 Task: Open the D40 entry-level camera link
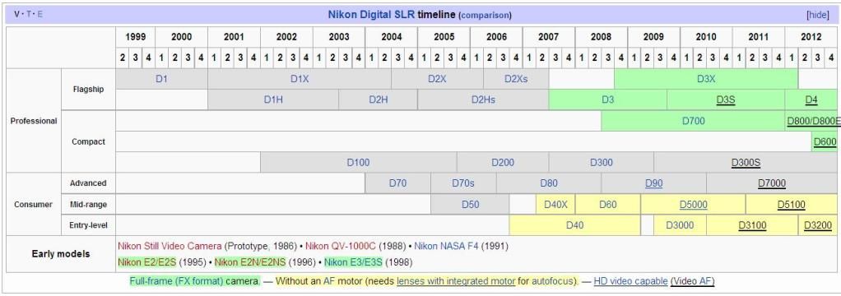click(574, 225)
